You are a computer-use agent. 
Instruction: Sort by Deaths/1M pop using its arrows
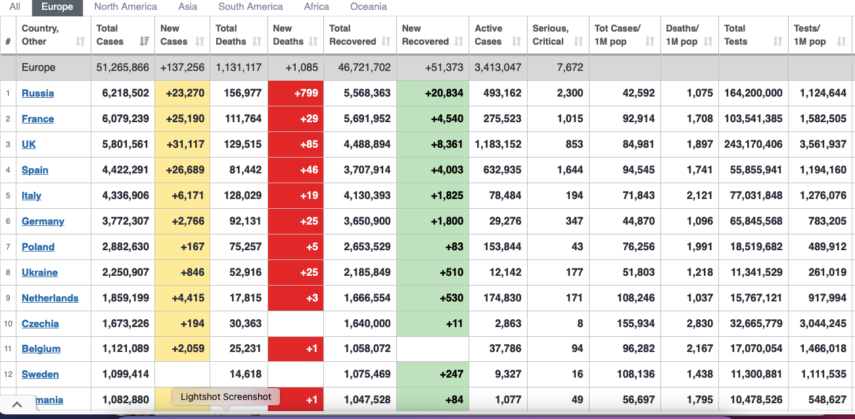tap(708, 41)
